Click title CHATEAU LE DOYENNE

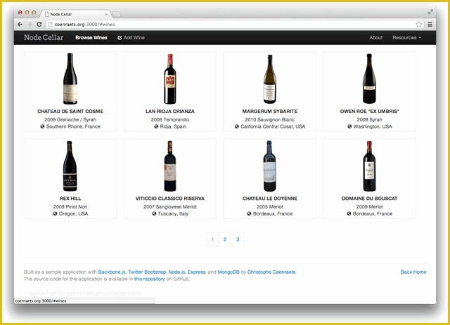point(270,199)
